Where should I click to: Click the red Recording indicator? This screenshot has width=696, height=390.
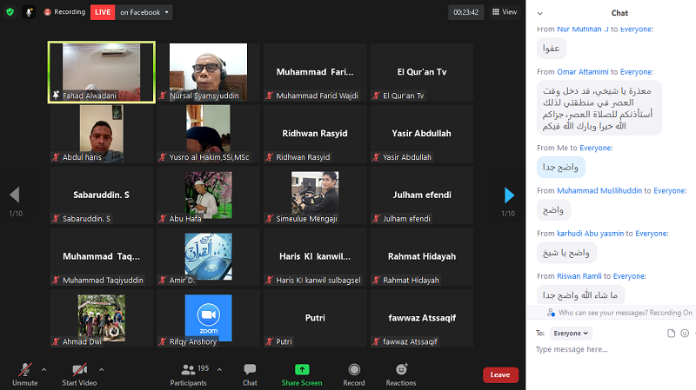click(64, 12)
